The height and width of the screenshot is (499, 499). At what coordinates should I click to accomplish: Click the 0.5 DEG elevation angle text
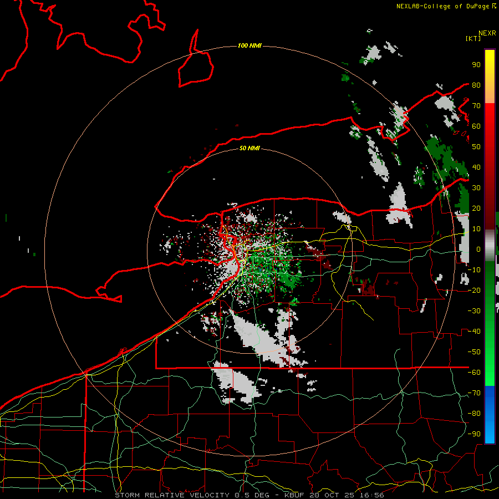252,495
